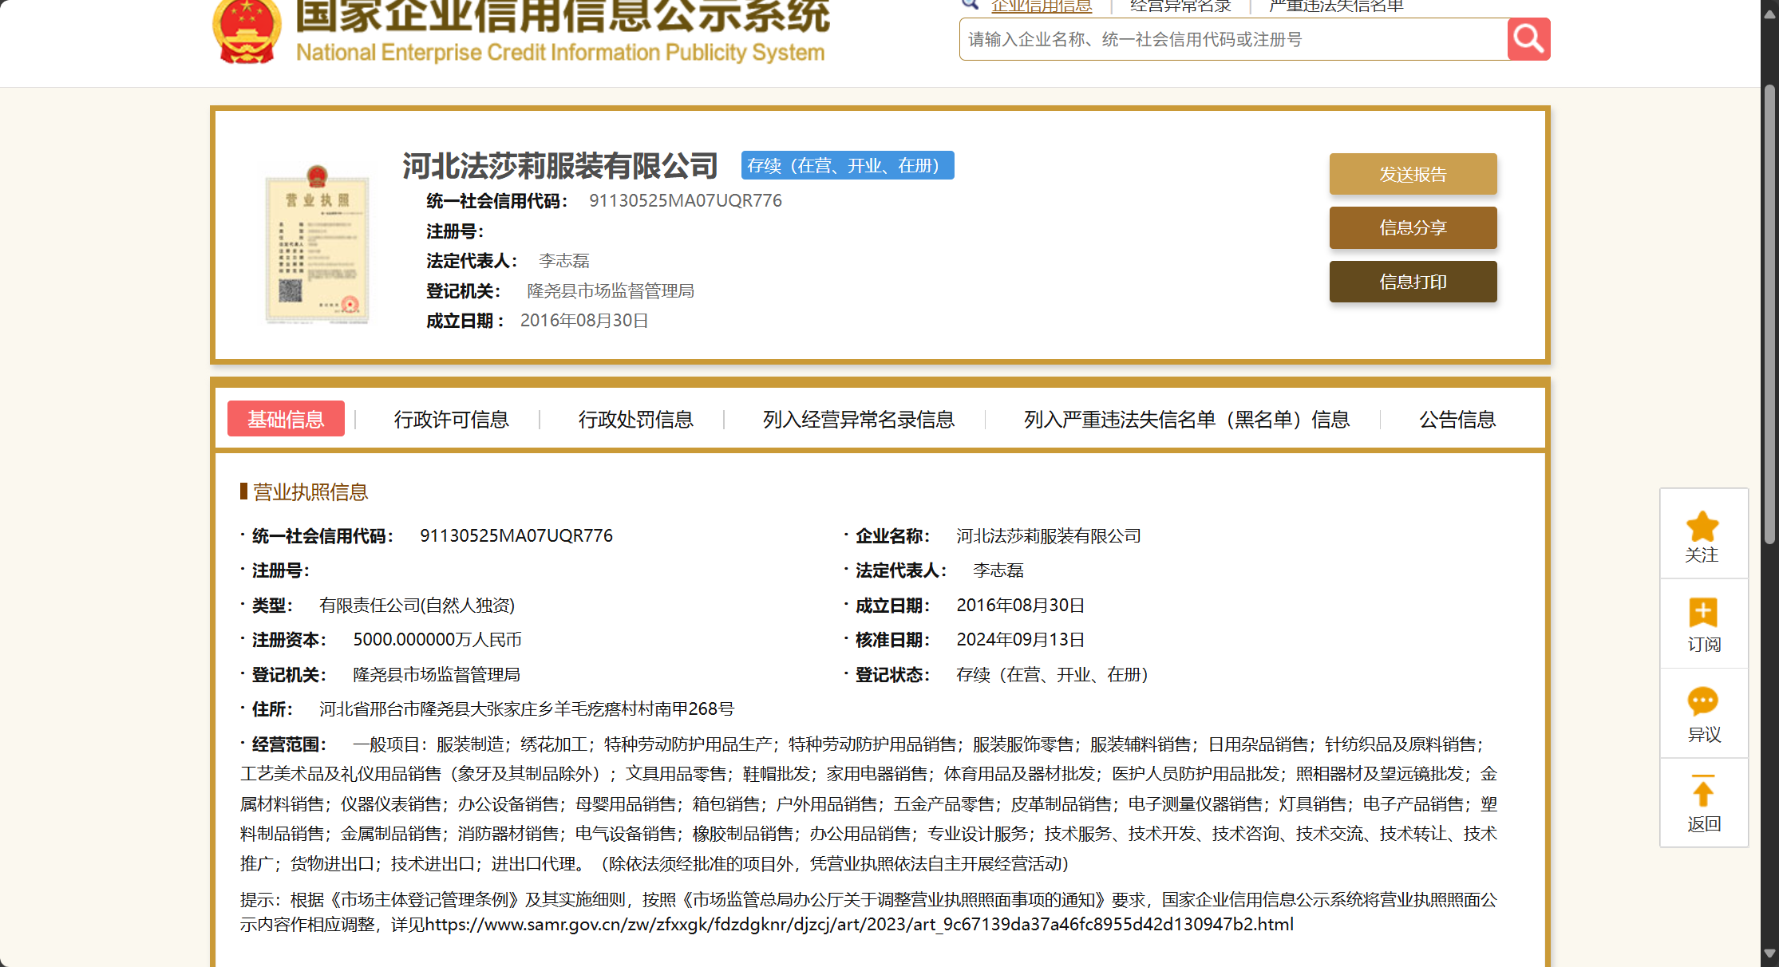The height and width of the screenshot is (967, 1779).
Task: Click the 关注 star icon
Action: (1702, 527)
